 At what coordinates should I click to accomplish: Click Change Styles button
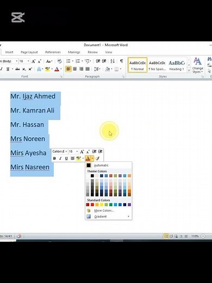(197, 65)
